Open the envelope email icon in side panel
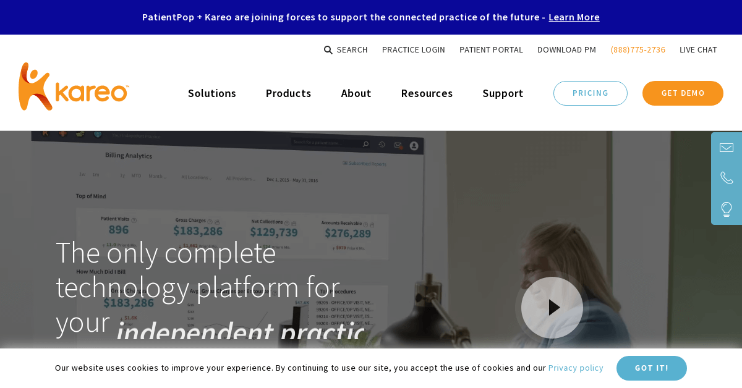742x388 pixels. pyautogui.click(x=727, y=148)
